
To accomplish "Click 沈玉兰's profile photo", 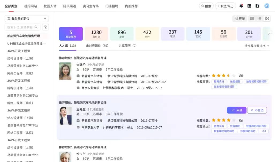I will tap(65, 157).
